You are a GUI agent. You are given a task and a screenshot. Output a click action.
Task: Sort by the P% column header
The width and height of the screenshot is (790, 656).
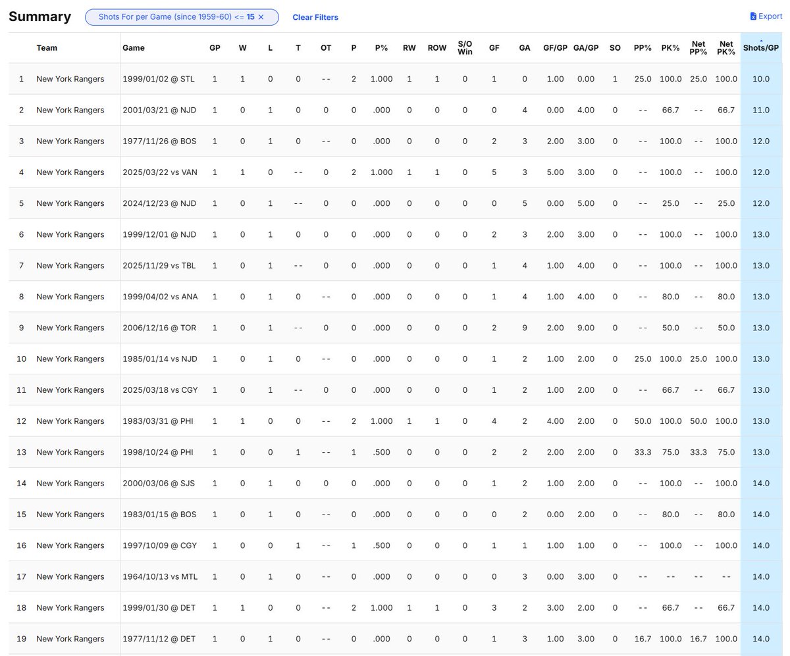[x=381, y=48]
